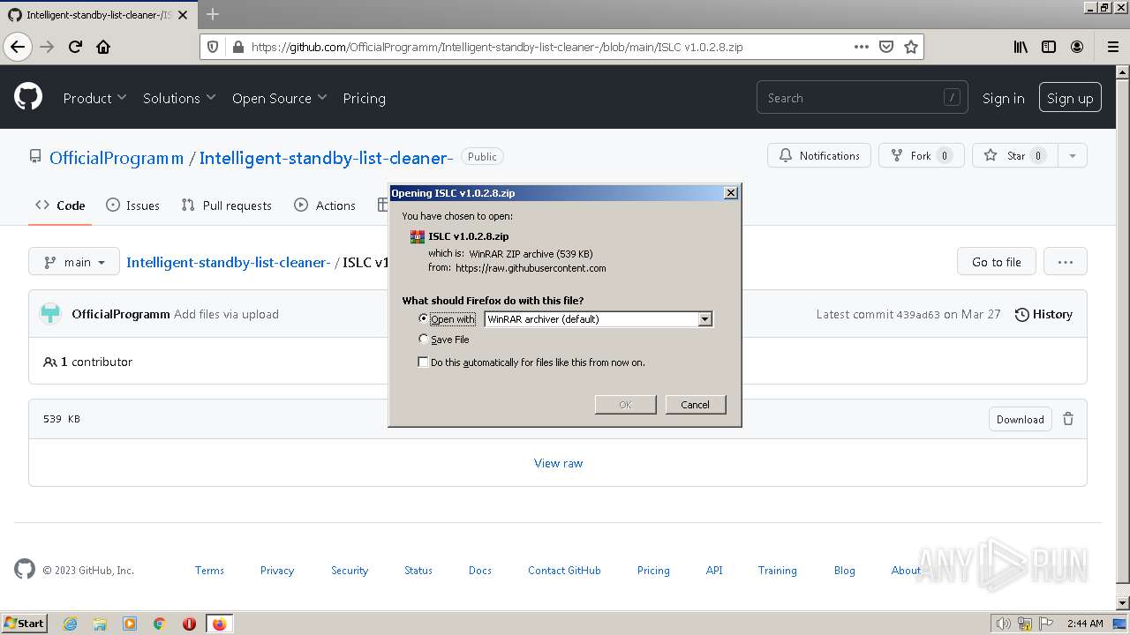The height and width of the screenshot is (635, 1130).
Task: Click the Firefox taskbar button
Action: tap(219, 624)
